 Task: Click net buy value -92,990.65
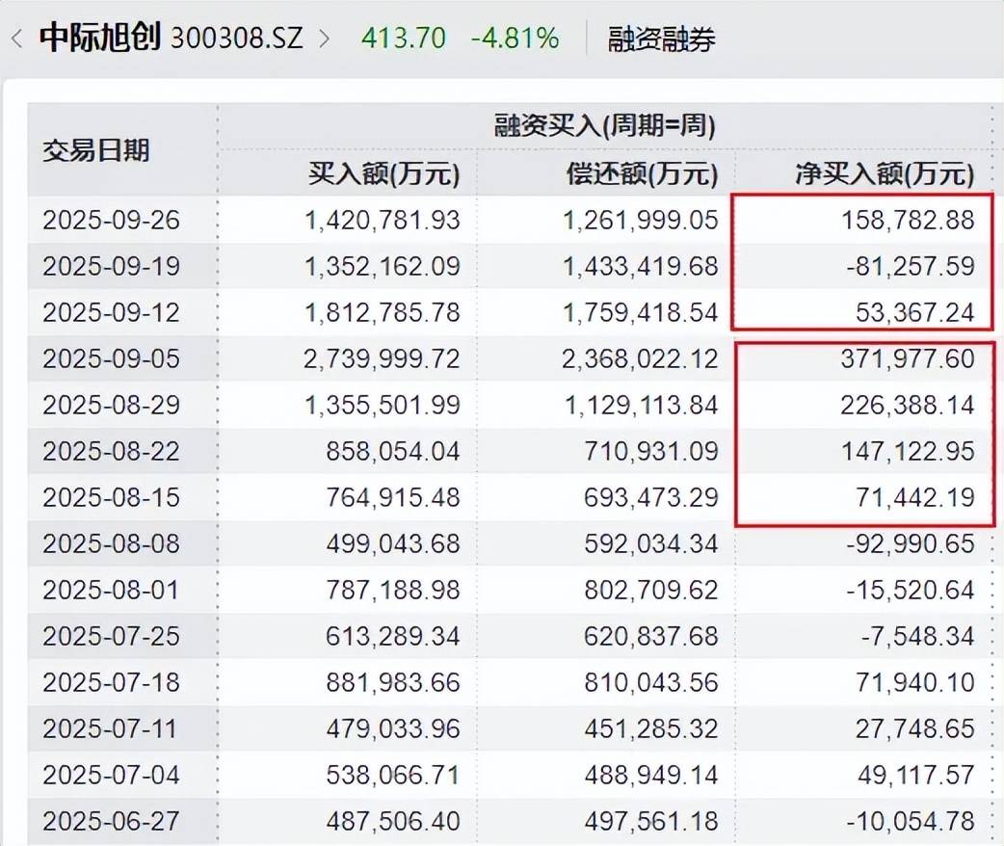(x=911, y=543)
